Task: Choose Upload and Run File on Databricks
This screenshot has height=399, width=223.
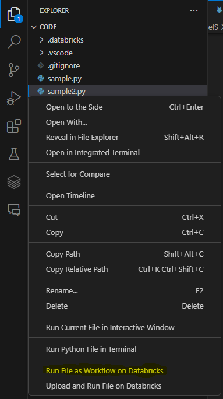Action: [125, 386]
